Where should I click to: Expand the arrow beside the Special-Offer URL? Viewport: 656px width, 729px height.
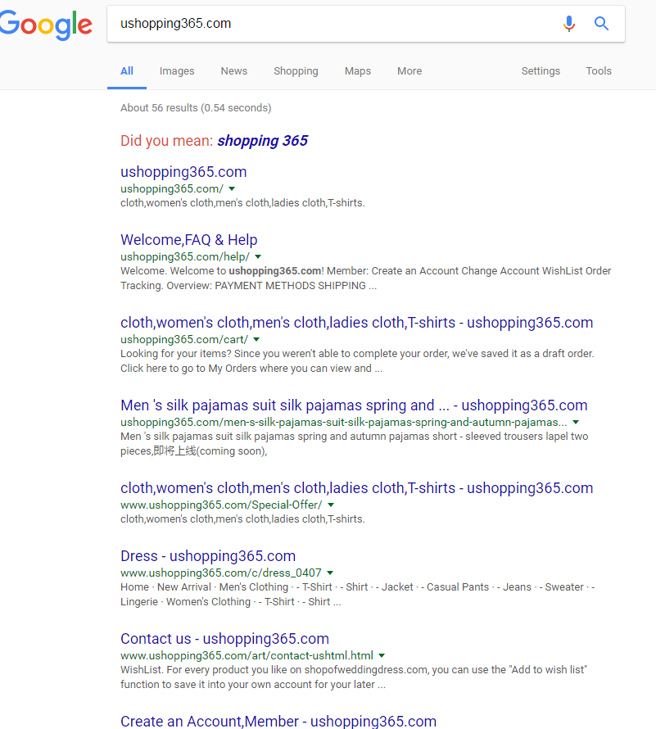[x=331, y=505]
